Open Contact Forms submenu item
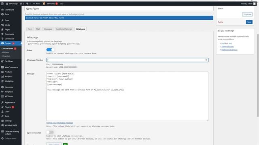The image size is (259, 145). [x=7, y=48]
